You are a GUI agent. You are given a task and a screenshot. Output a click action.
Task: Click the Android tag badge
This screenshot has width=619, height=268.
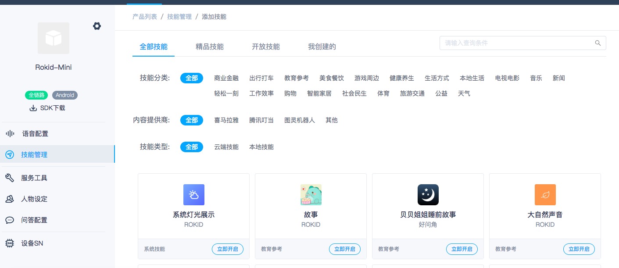[x=65, y=95]
